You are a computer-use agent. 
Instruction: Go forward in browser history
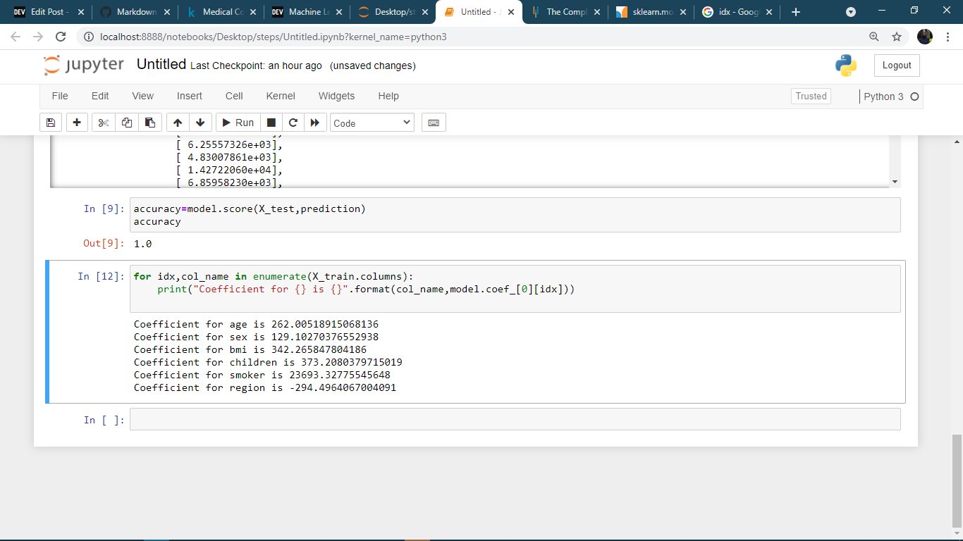(38, 37)
